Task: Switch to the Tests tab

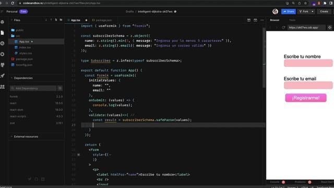Action: point(292,20)
